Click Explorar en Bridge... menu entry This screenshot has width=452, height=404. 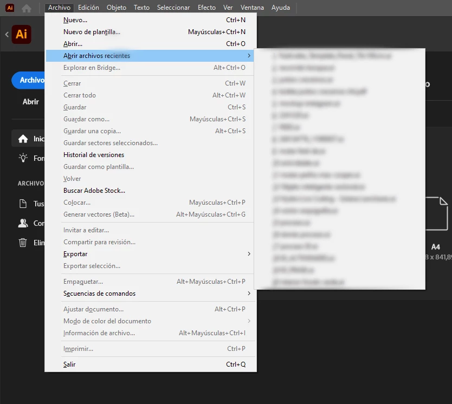pos(150,68)
